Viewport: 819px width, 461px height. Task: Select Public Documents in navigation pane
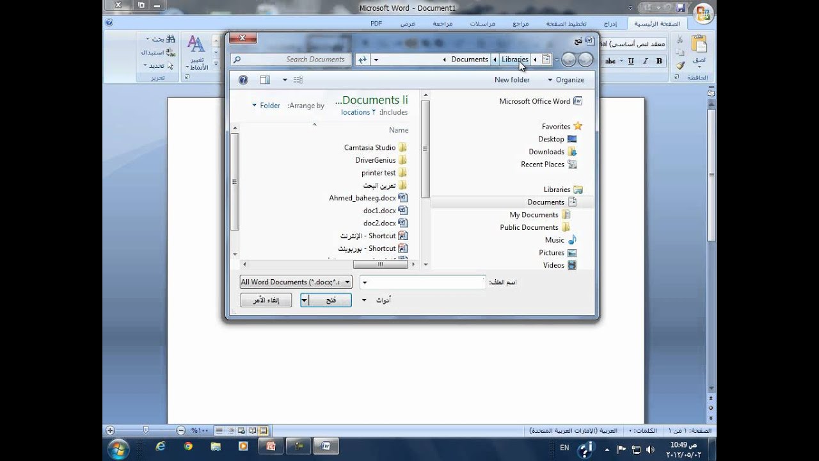(535, 227)
